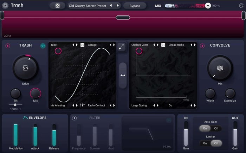Turn Limiter On
The width and height of the screenshot is (246, 153).
[x=205, y=143]
